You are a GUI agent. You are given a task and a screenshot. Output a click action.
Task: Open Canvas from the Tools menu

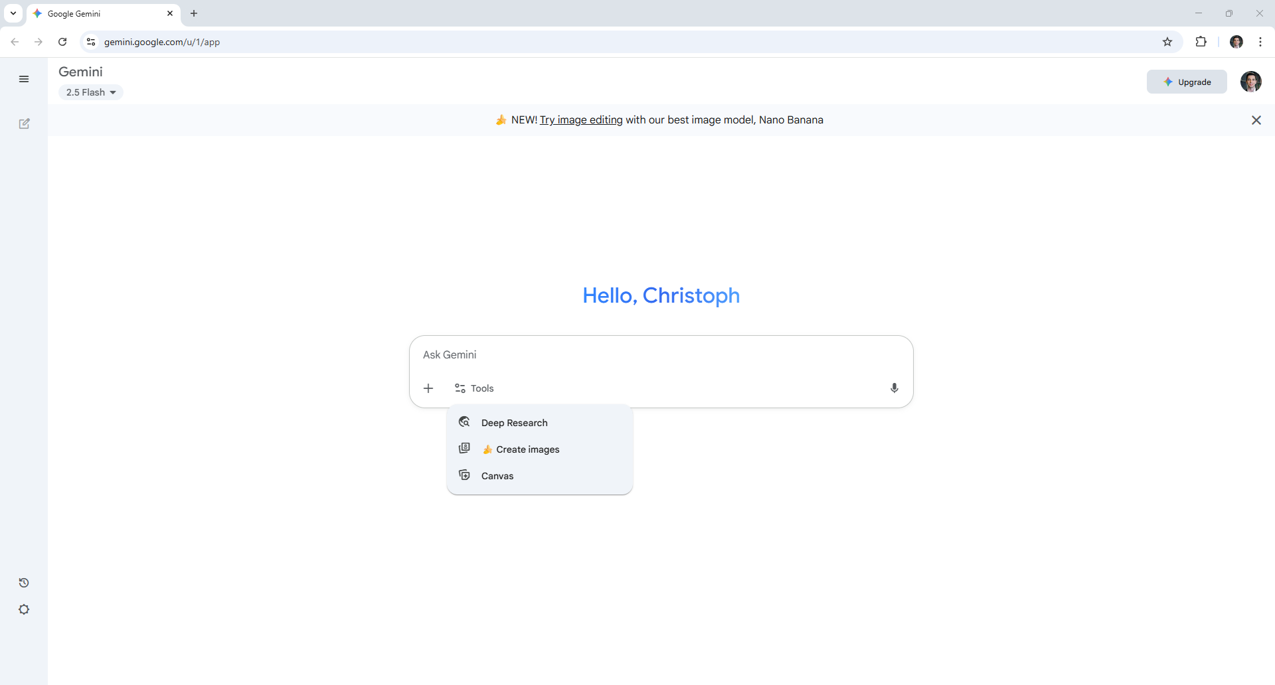point(497,475)
